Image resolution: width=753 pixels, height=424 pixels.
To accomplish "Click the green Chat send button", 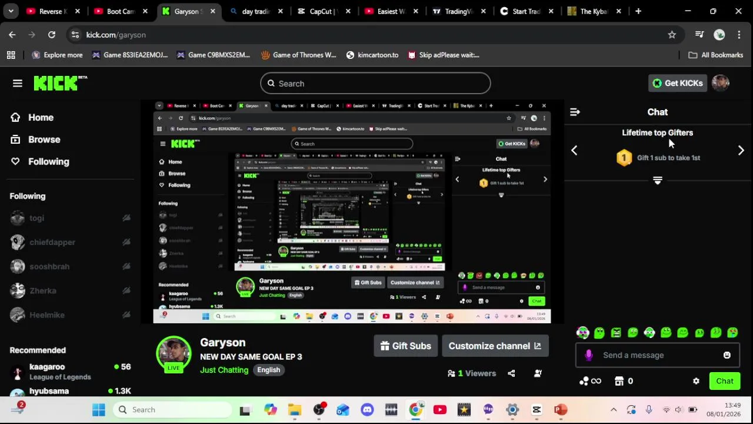I will pyautogui.click(x=725, y=381).
